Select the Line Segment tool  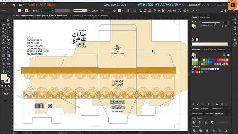click(8, 32)
